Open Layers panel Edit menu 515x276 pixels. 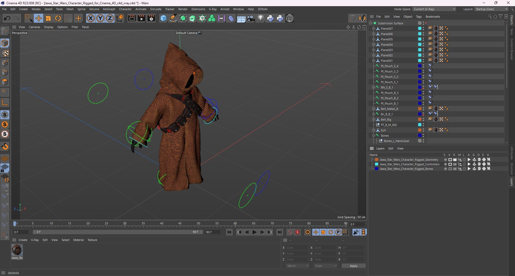[x=391, y=148]
